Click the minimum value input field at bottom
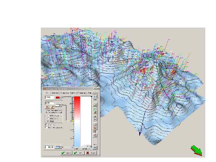 49,147
